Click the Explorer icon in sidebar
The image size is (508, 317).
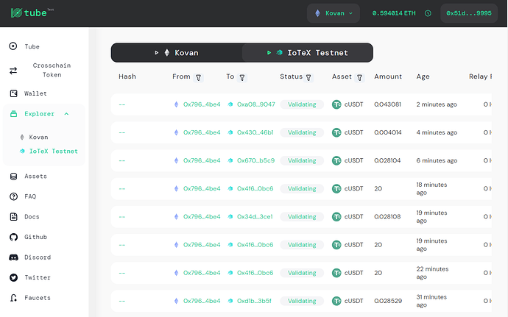click(x=13, y=114)
